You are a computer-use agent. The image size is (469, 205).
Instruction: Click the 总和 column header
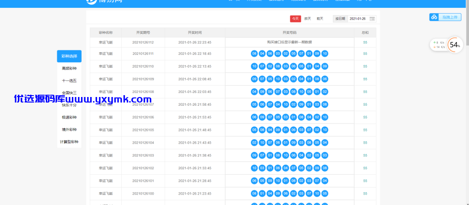click(x=365, y=32)
